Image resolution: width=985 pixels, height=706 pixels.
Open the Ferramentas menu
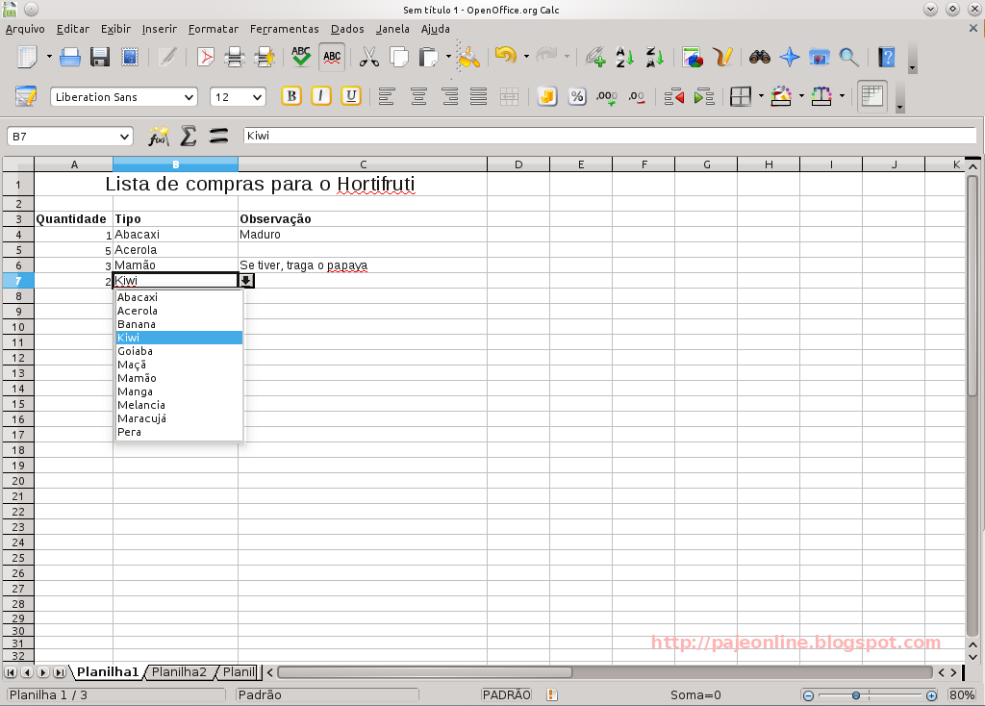(286, 29)
